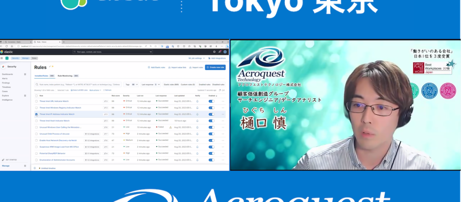Click the Add integrations link
Viewport: 461px width, 202px height.
click(x=217, y=58)
